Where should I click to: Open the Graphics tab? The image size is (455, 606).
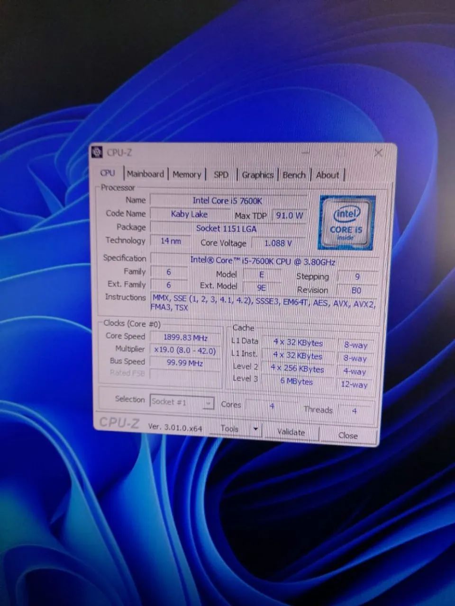257,175
